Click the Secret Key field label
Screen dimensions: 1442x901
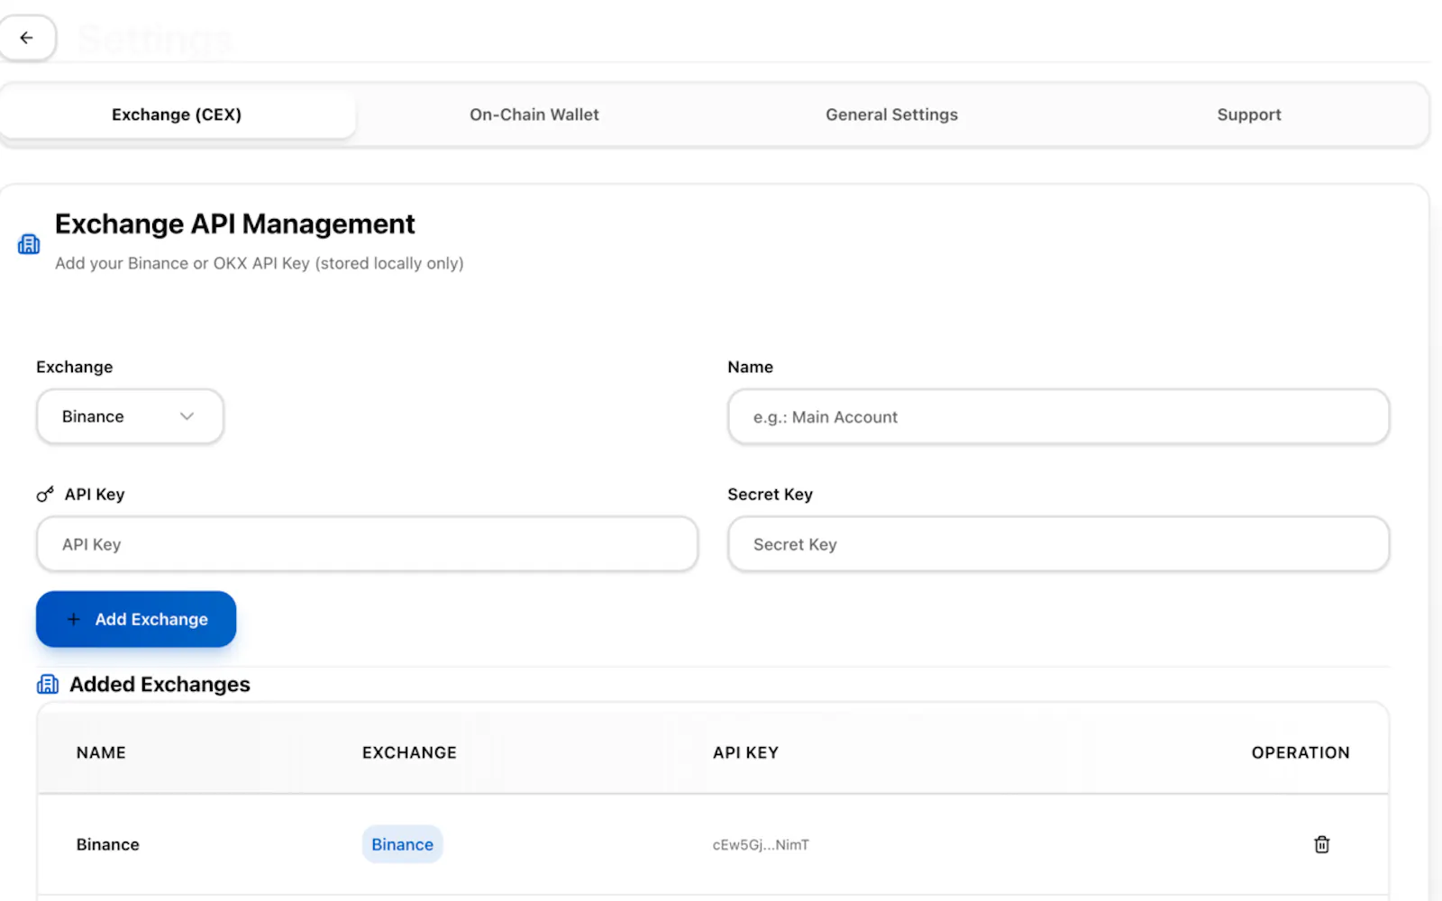pos(771,494)
